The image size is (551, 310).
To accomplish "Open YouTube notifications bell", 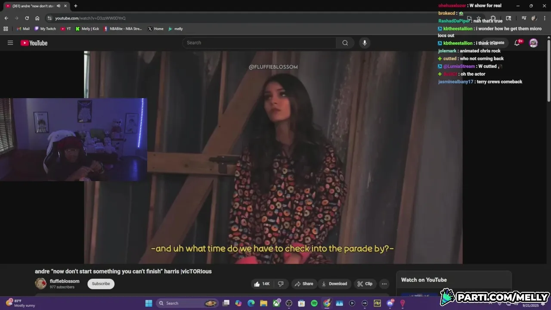I will coord(517,43).
